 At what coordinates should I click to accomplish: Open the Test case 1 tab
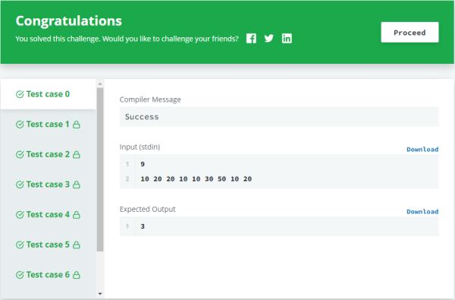49,125
